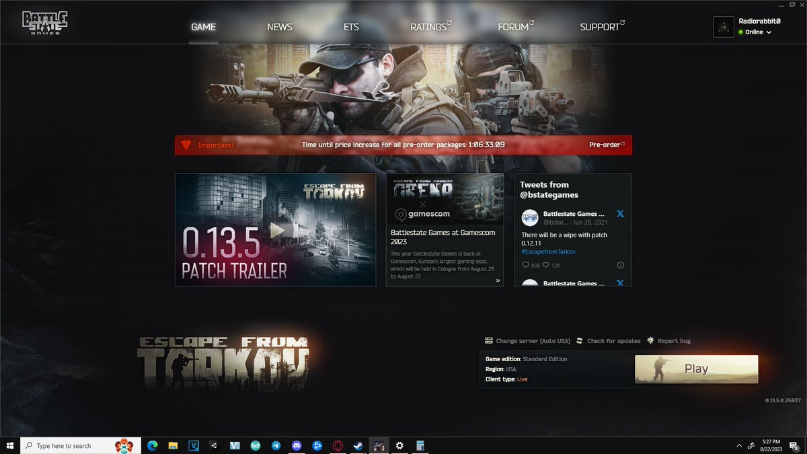807x454 pixels.
Task: Open the Settings gear in the taskbar
Action: [x=399, y=445]
